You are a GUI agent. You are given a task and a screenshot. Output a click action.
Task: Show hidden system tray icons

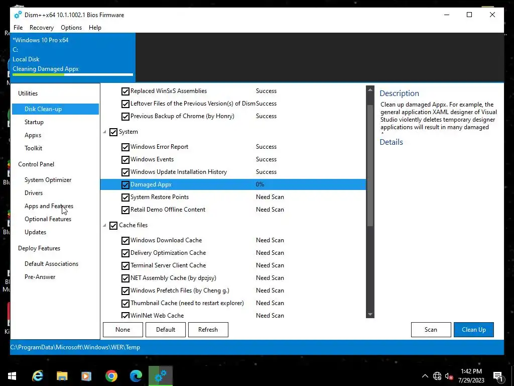(x=425, y=376)
